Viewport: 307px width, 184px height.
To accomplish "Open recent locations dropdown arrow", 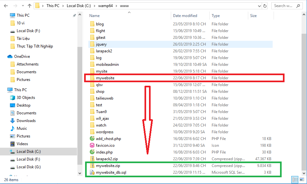I will 23,6.
